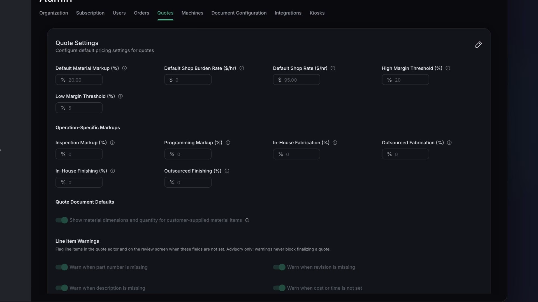This screenshot has height=302, width=538.
Task: Click info icon next to Low Margin Threshold
Action: click(x=120, y=96)
